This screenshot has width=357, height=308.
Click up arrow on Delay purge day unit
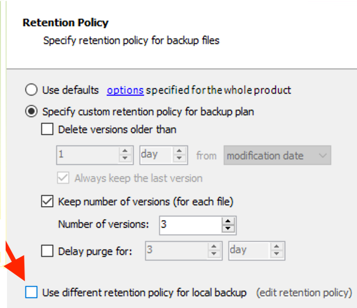coord(277,247)
